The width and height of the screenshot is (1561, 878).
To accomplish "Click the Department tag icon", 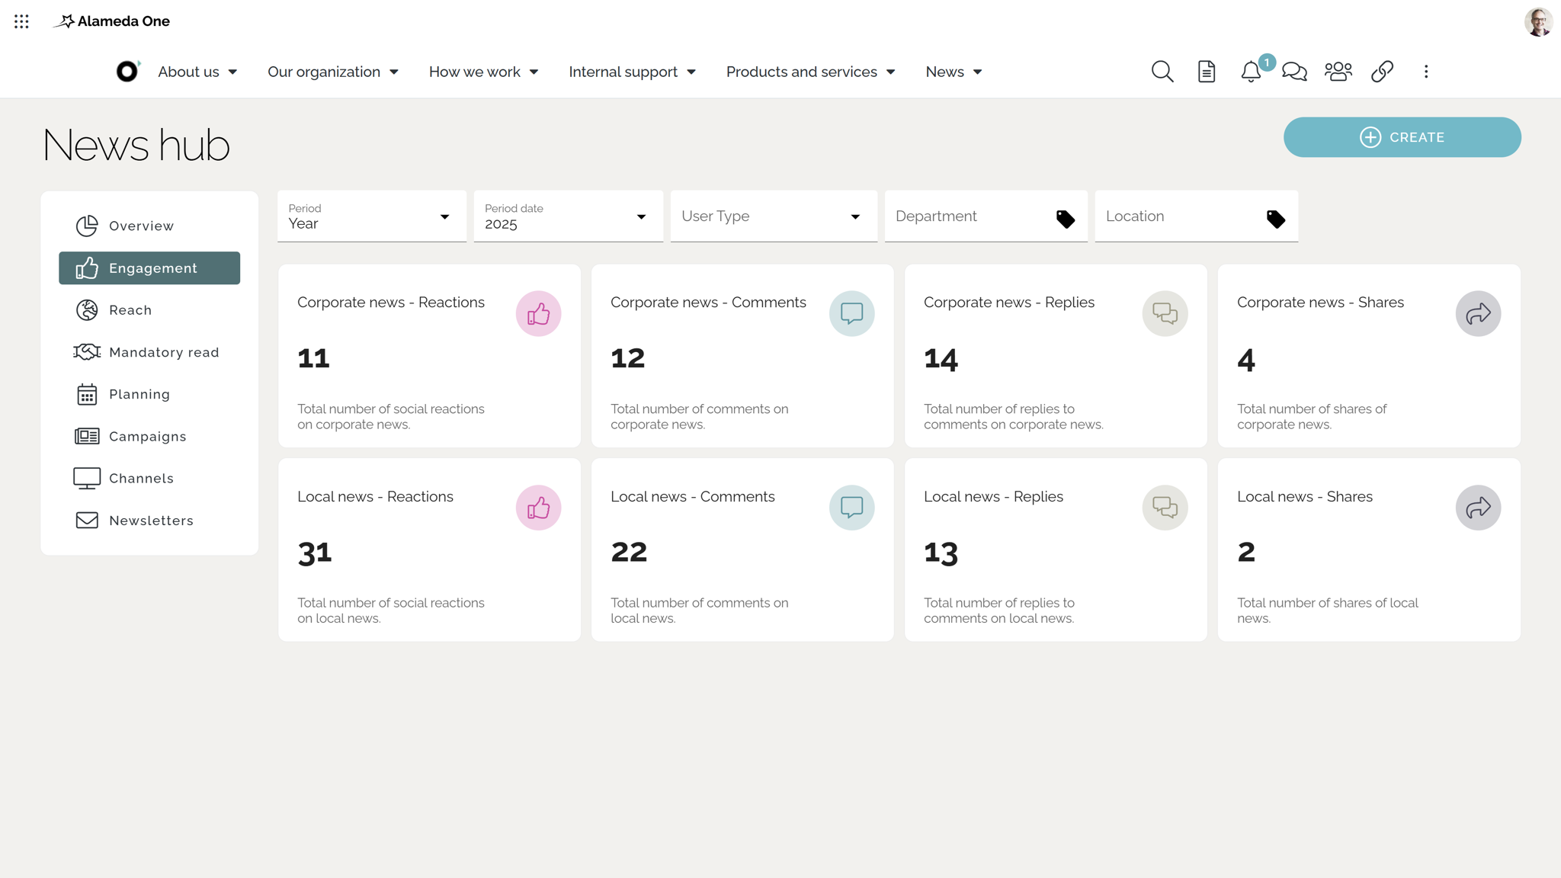I will point(1066,219).
